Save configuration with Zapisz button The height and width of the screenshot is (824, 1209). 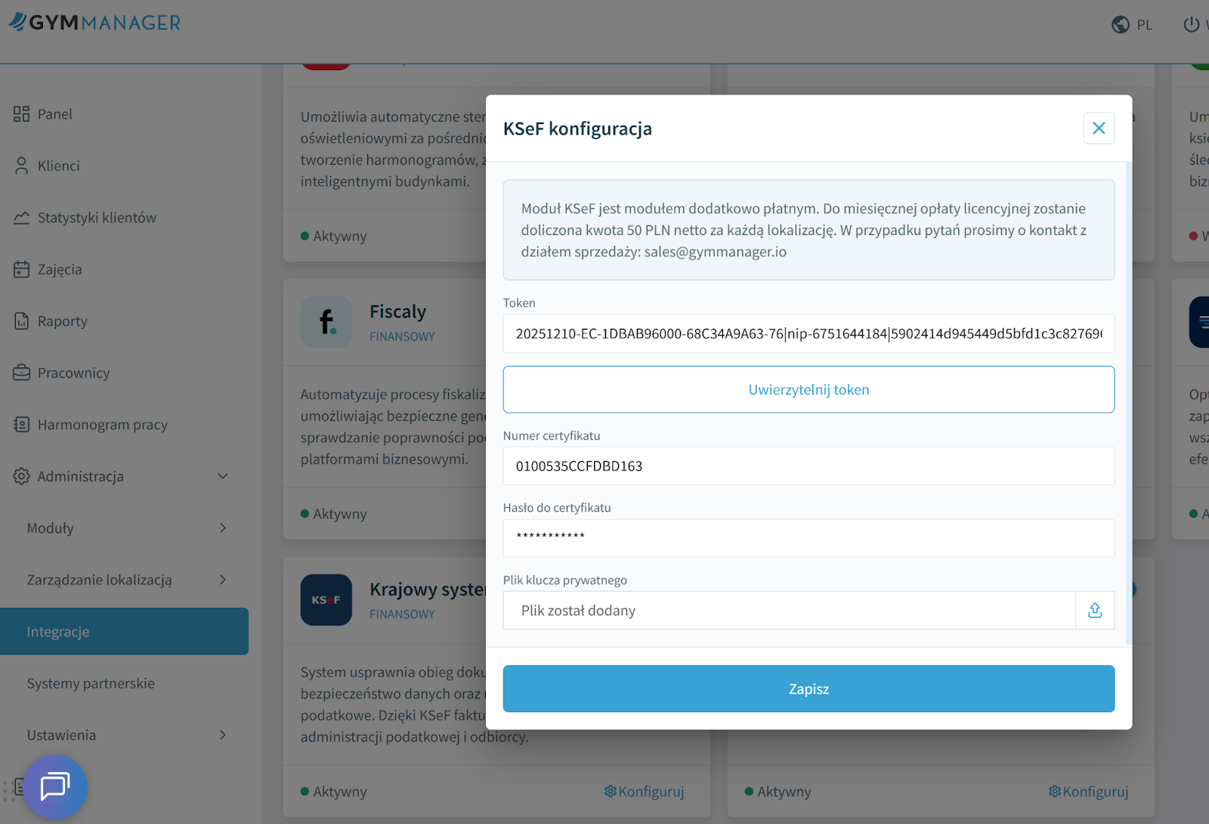[x=809, y=689]
